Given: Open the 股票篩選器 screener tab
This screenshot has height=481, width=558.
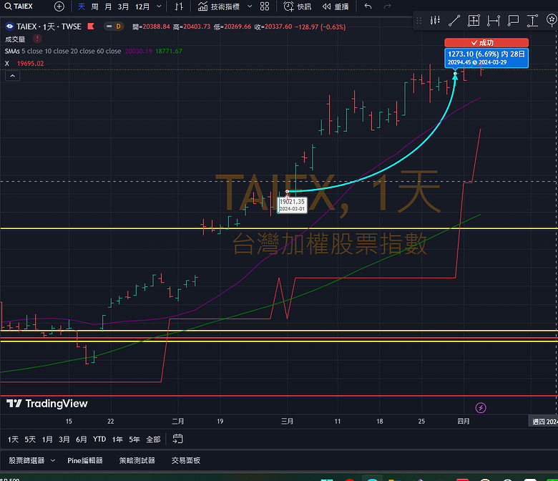Looking at the screenshot, I should [x=26, y=460].
